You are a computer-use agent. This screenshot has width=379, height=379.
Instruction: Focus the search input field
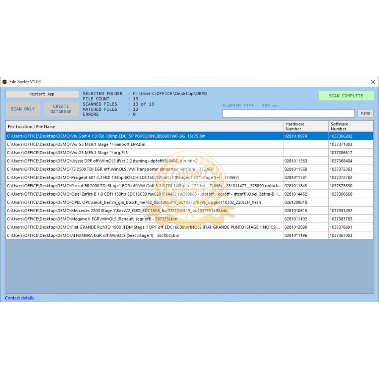288,113
